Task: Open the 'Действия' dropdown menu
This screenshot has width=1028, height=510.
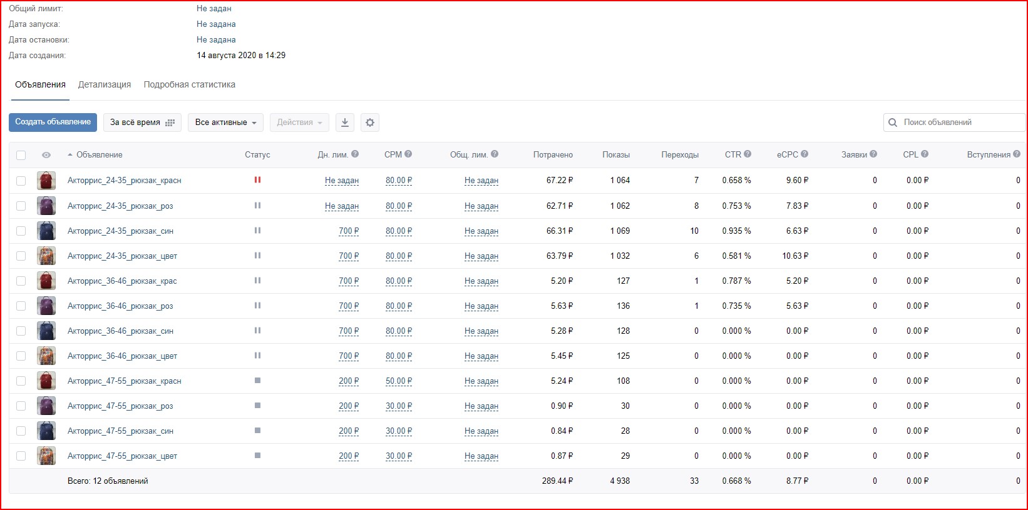Action: click(299, 122)
